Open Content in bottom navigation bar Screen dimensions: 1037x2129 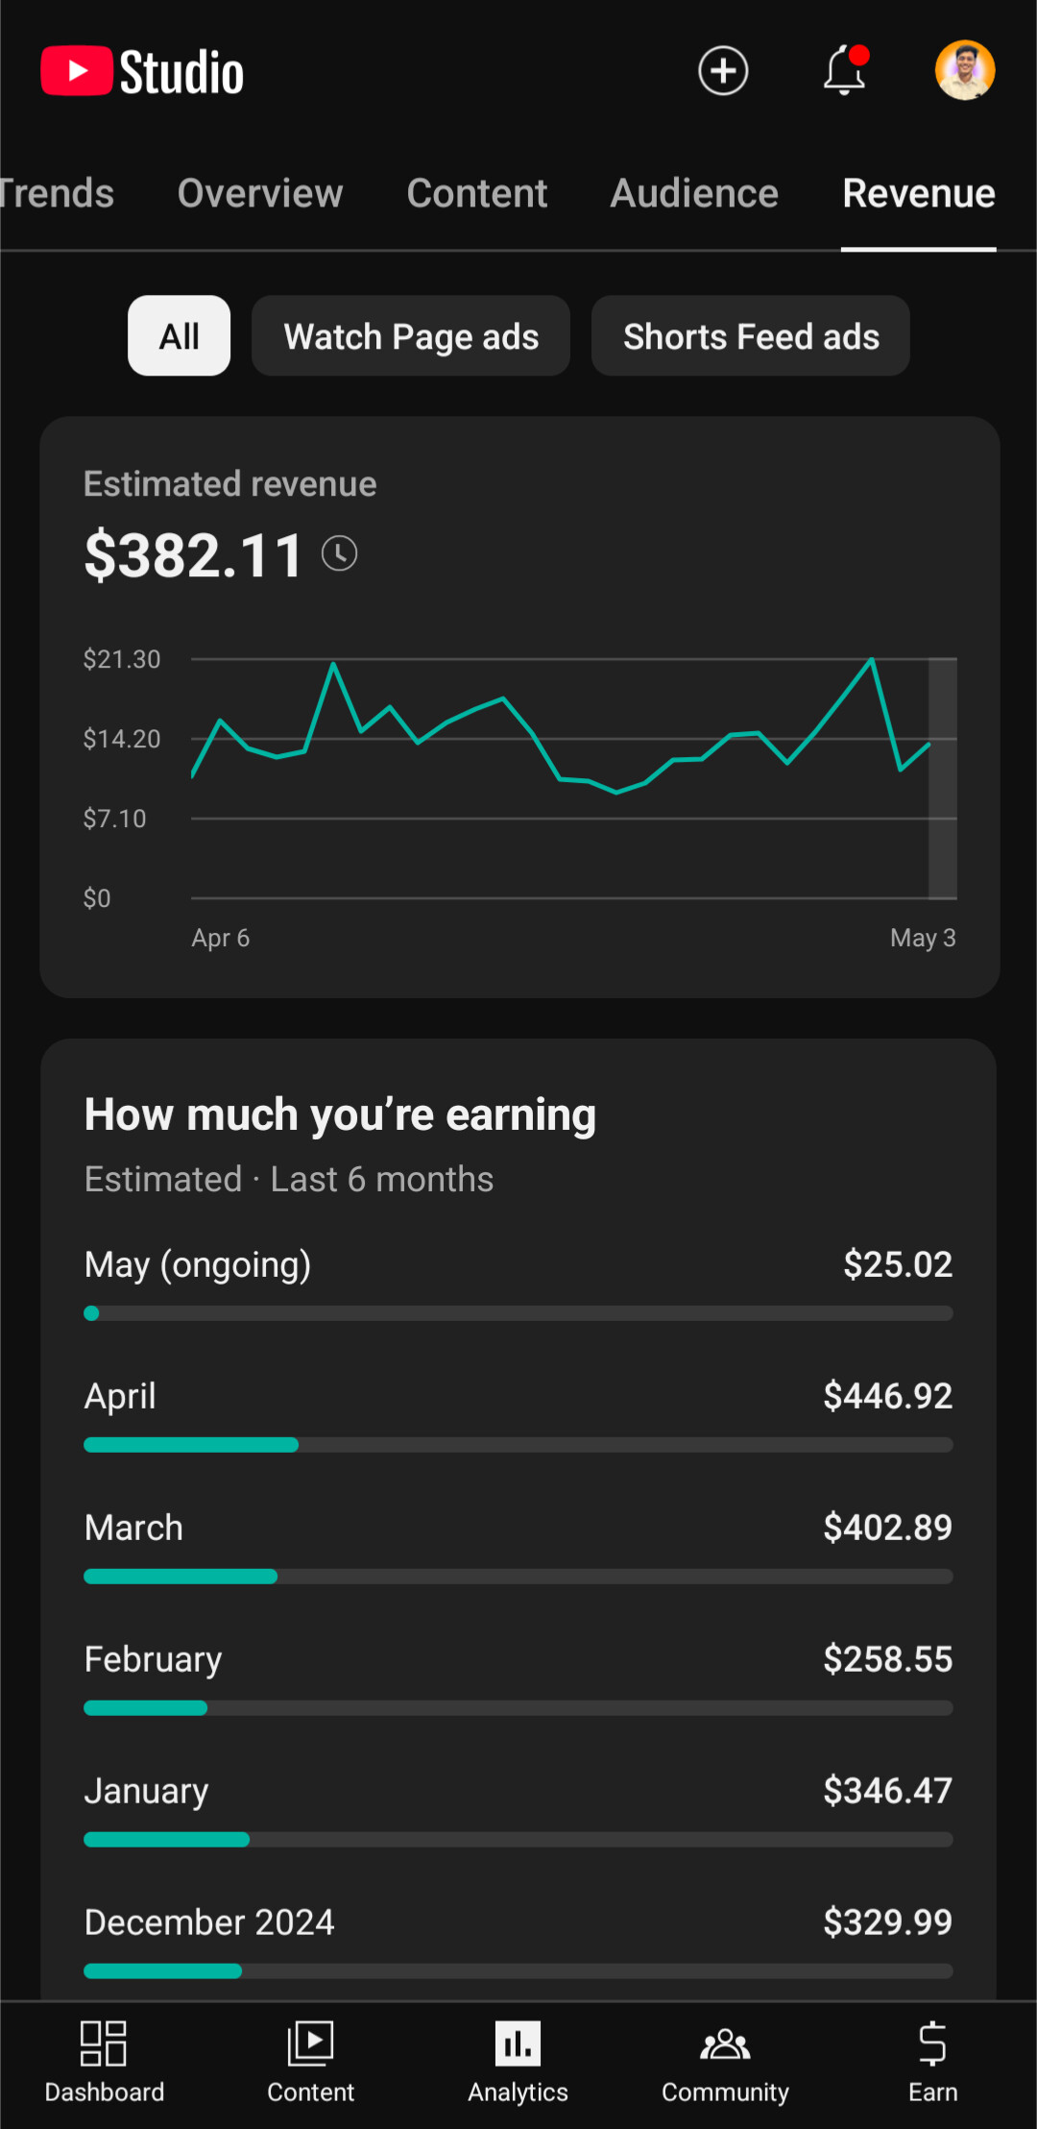point(310,2062)
